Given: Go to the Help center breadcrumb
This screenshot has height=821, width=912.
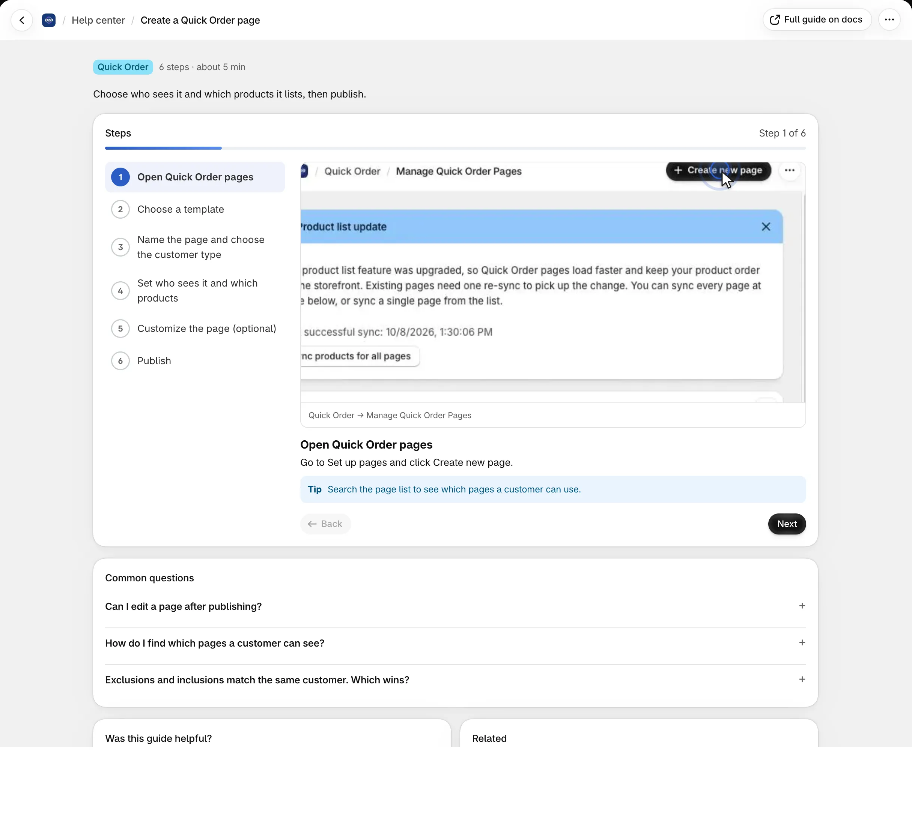Looking at the screenshot, I should point(98,20).
